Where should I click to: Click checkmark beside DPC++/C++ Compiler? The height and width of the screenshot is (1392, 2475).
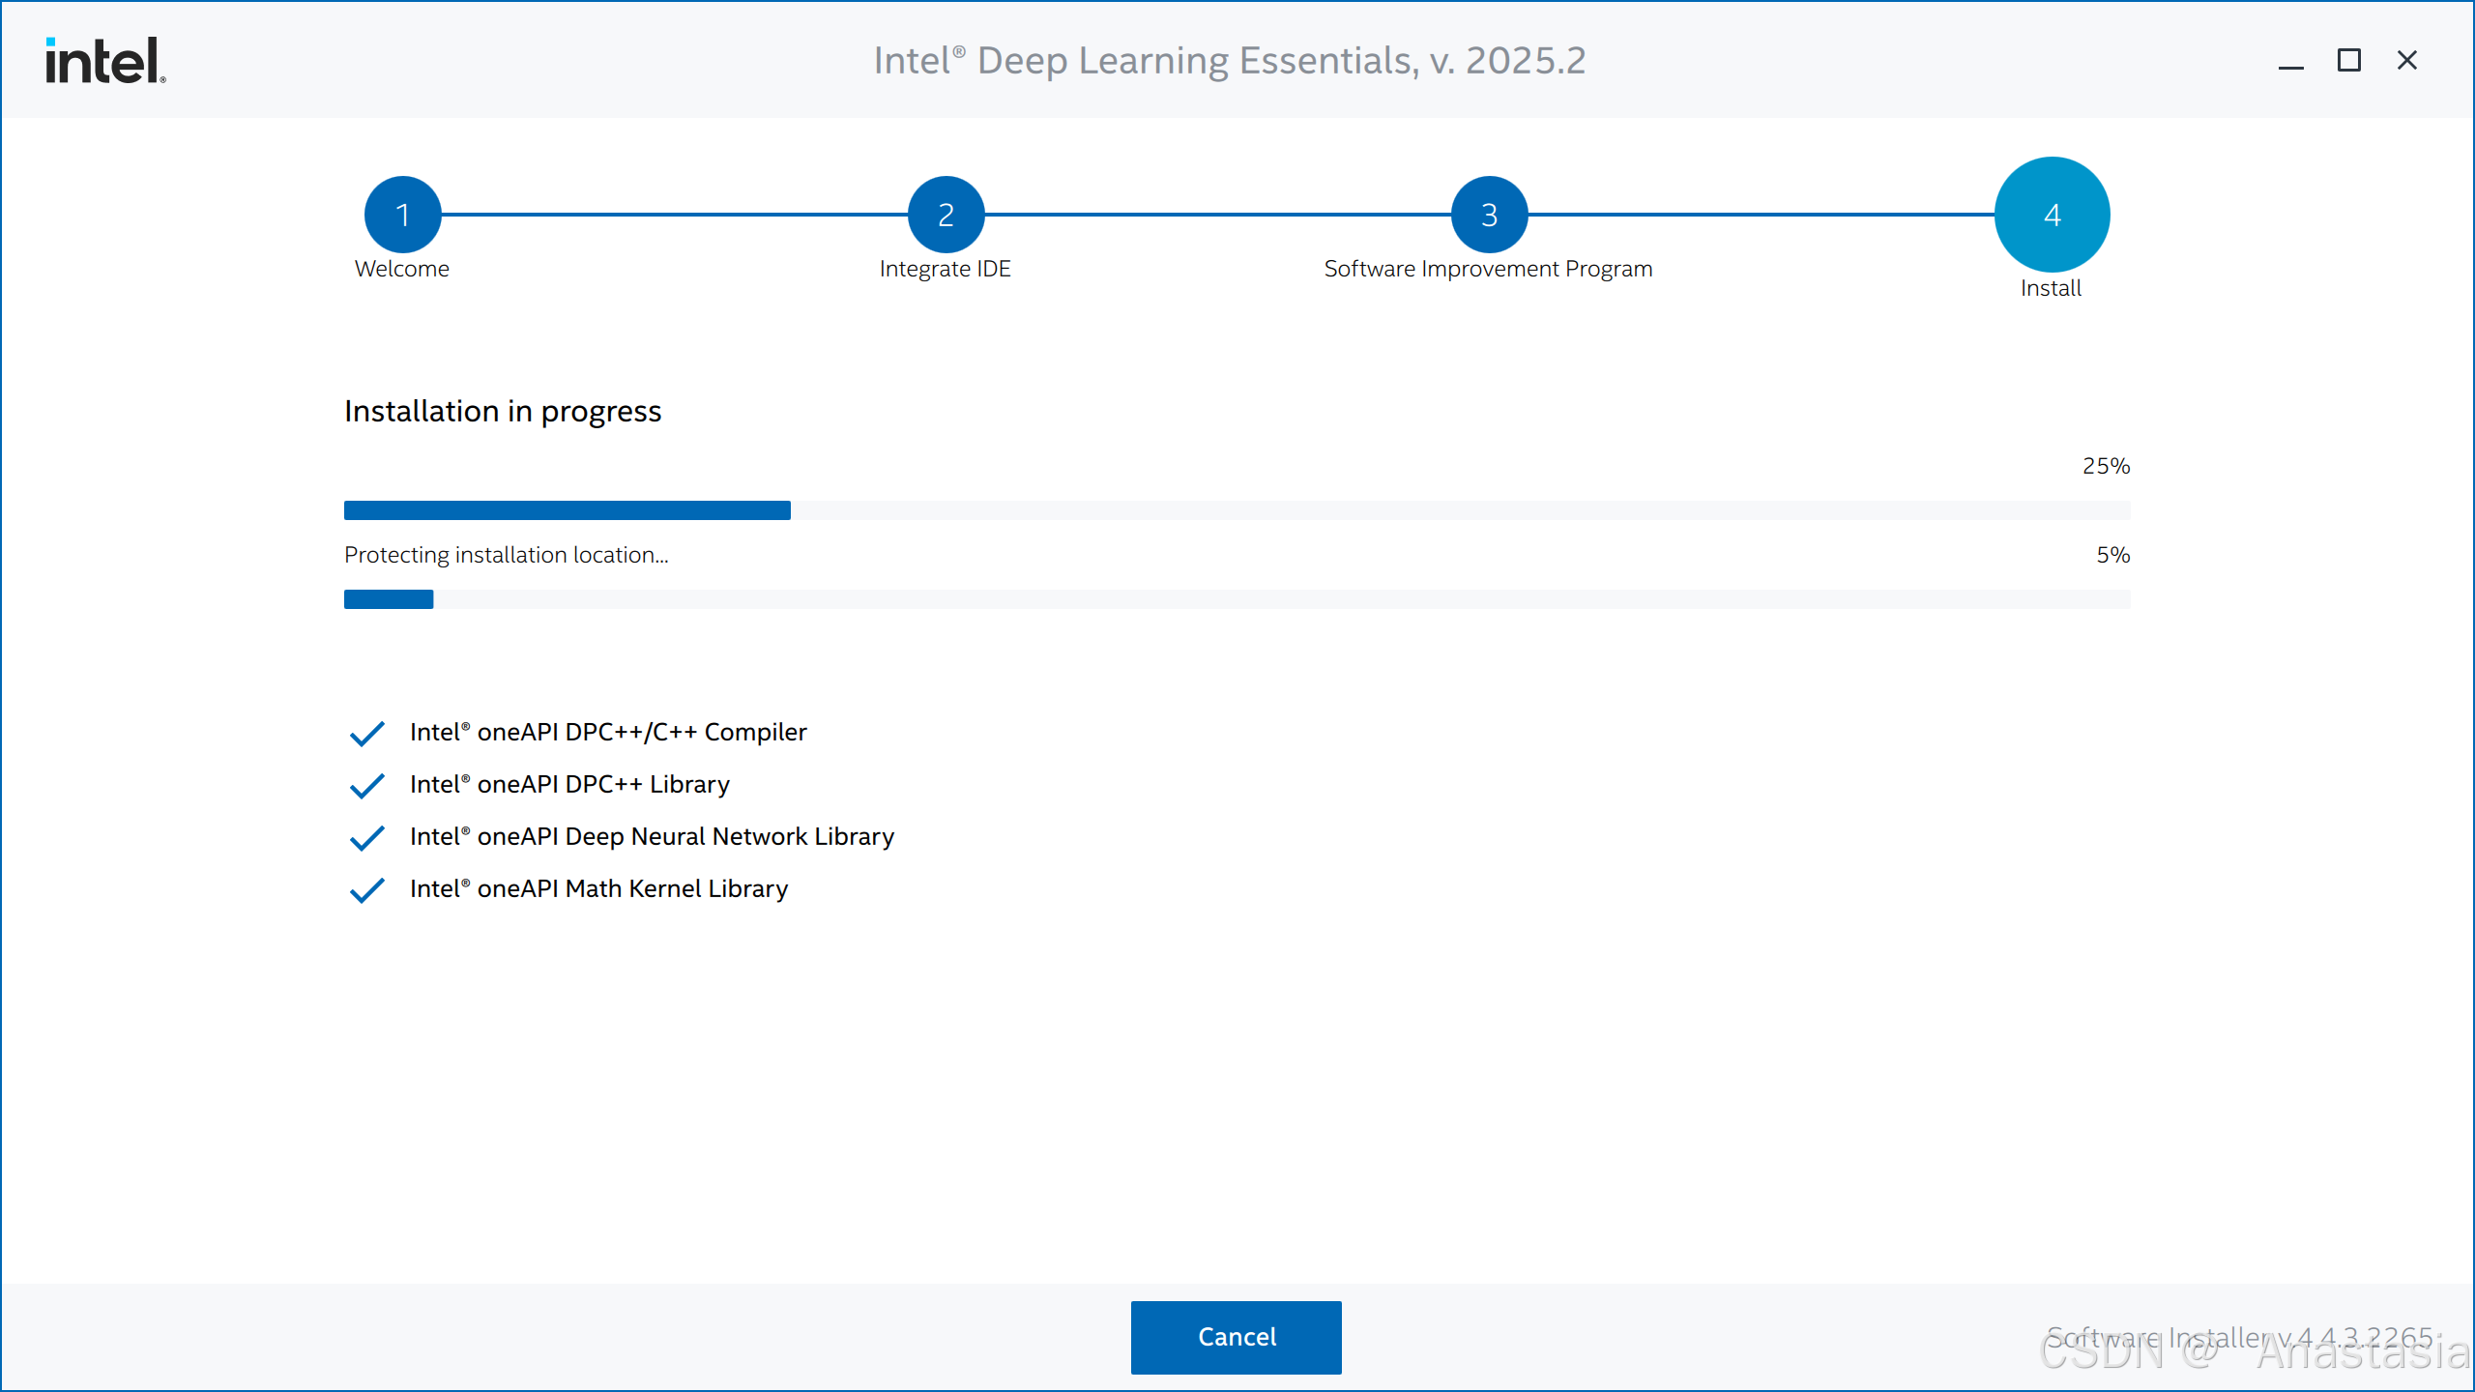pyautogui.click(x=367, y=734)
